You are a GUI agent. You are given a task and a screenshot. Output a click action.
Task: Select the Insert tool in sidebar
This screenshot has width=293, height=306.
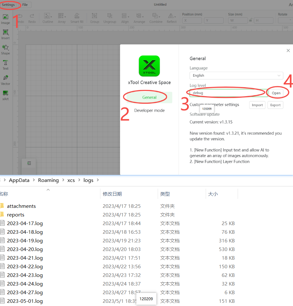(5, 34)
